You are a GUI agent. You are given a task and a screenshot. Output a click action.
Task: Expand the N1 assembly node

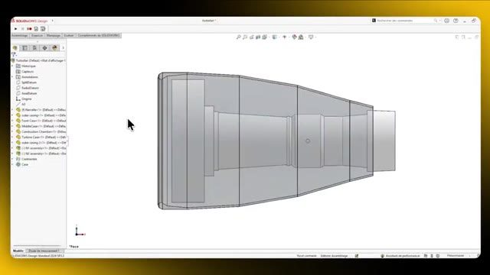pos(12,148)
